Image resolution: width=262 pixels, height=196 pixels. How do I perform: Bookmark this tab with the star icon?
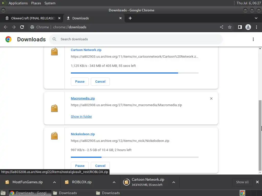(x=230, y=27)
